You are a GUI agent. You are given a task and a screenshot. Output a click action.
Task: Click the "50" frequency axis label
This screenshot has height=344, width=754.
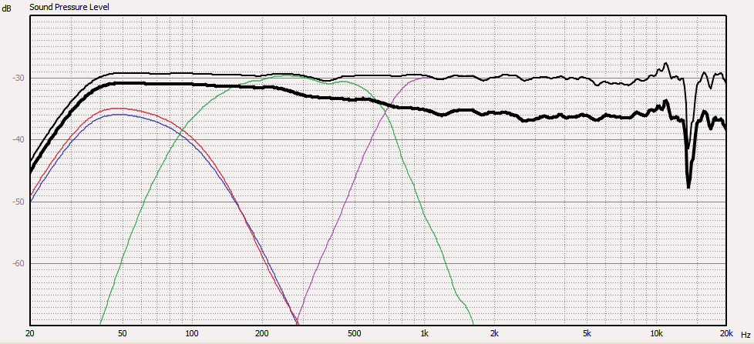click(x=122, y=334)
